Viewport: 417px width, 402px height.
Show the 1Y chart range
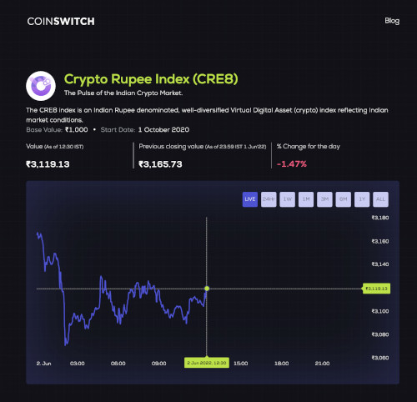click(x=362, y=199)
